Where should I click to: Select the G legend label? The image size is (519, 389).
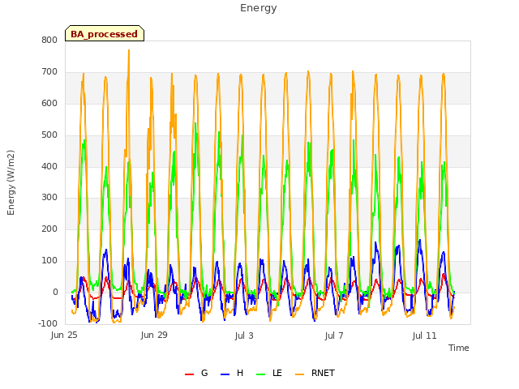[x=204, y=373]
